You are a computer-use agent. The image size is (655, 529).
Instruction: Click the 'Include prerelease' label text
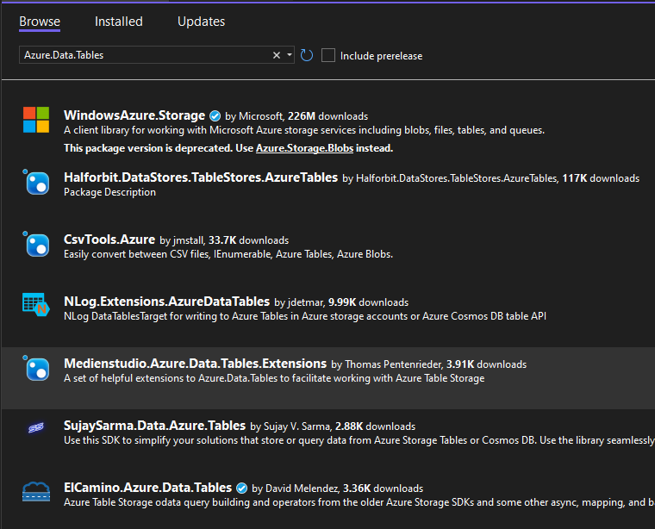[x=382, y=56]
